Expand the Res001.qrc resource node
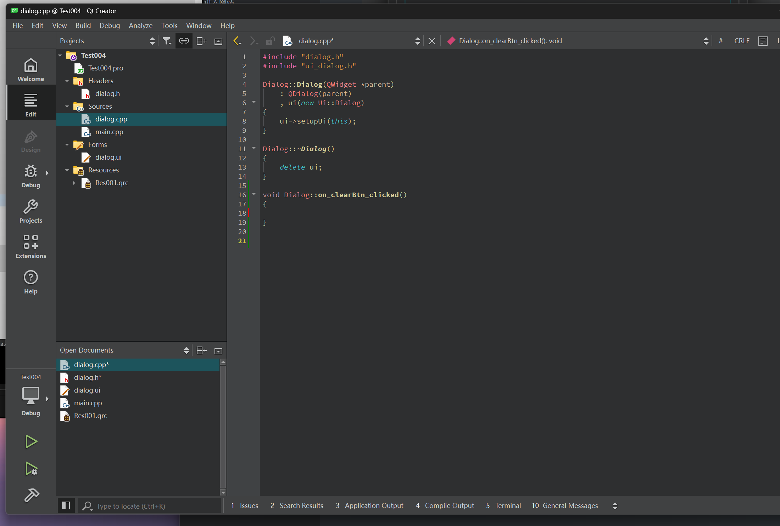Screen dimensions: 780x526 74,183
